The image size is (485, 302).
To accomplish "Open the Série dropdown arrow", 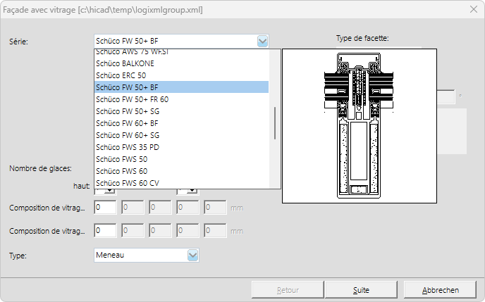I will [x=262, y=41].
